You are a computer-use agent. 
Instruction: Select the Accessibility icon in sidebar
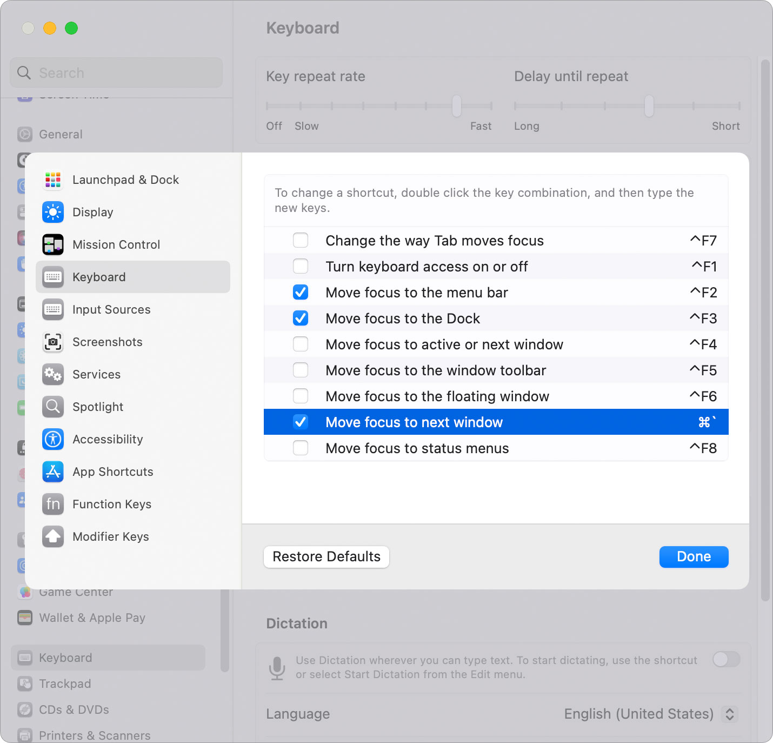(53, 439)
